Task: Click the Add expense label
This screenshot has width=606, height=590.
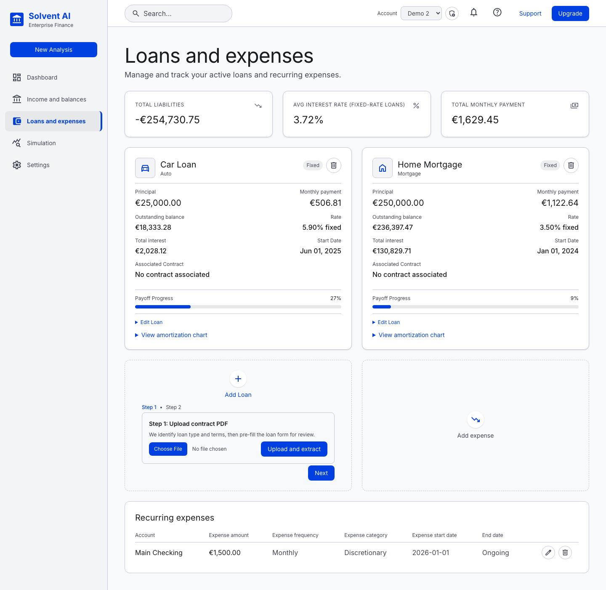Action: pos(476,436)
